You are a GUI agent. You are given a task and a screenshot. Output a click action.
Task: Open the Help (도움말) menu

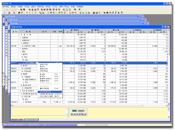pyautogui.click(x=80, y=7)
